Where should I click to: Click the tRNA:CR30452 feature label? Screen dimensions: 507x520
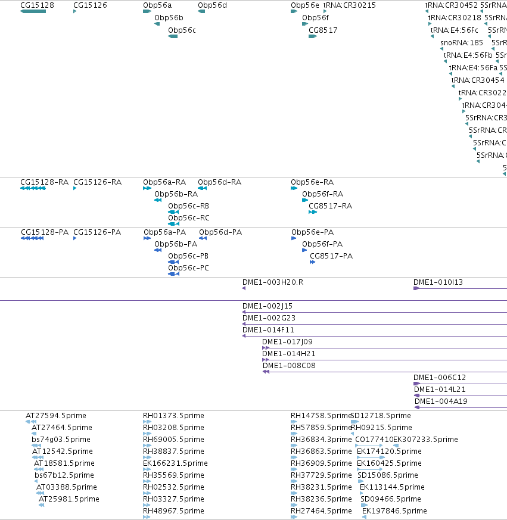pos(451,5)
